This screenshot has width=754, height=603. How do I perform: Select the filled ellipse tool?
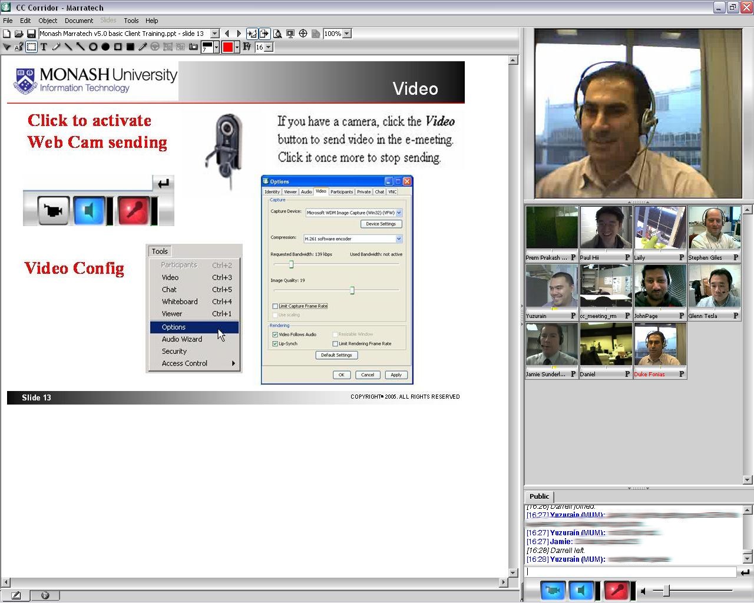[105, 47]
